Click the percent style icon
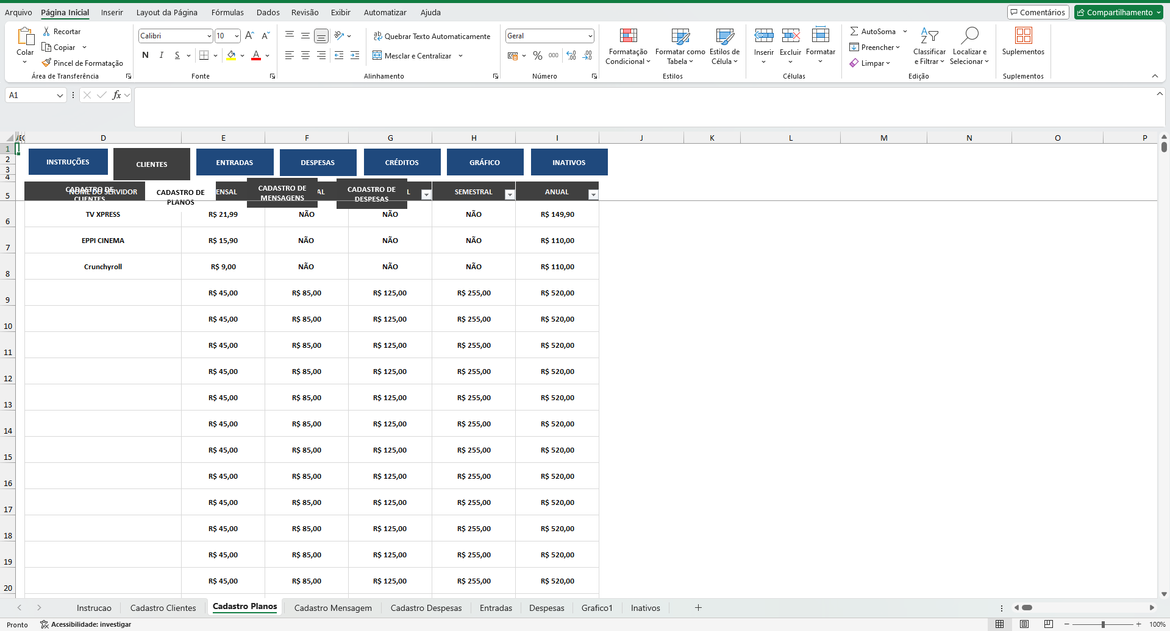 pyautogui.click(x=537, y=55)
